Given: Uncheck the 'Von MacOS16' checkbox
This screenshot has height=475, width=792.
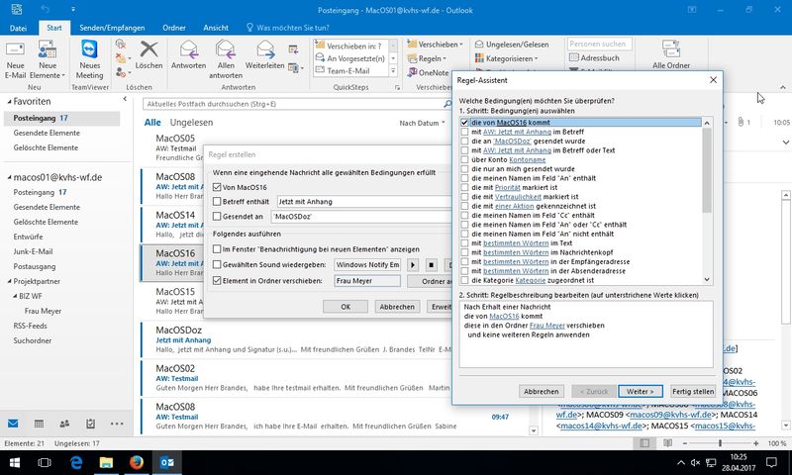Looking at the screenshot, I should click(x=218, y=187).
